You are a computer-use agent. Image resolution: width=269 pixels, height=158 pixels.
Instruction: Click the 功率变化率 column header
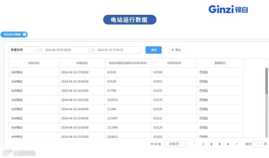(174, 63)
